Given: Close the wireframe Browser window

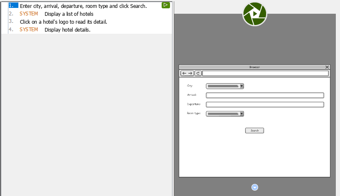Looking at the screenshot, I should coord(327,67).
